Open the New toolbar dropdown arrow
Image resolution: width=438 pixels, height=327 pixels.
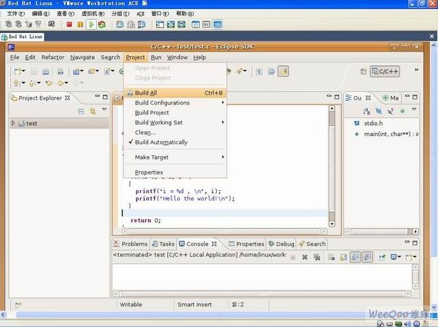[x=23, y=71]
